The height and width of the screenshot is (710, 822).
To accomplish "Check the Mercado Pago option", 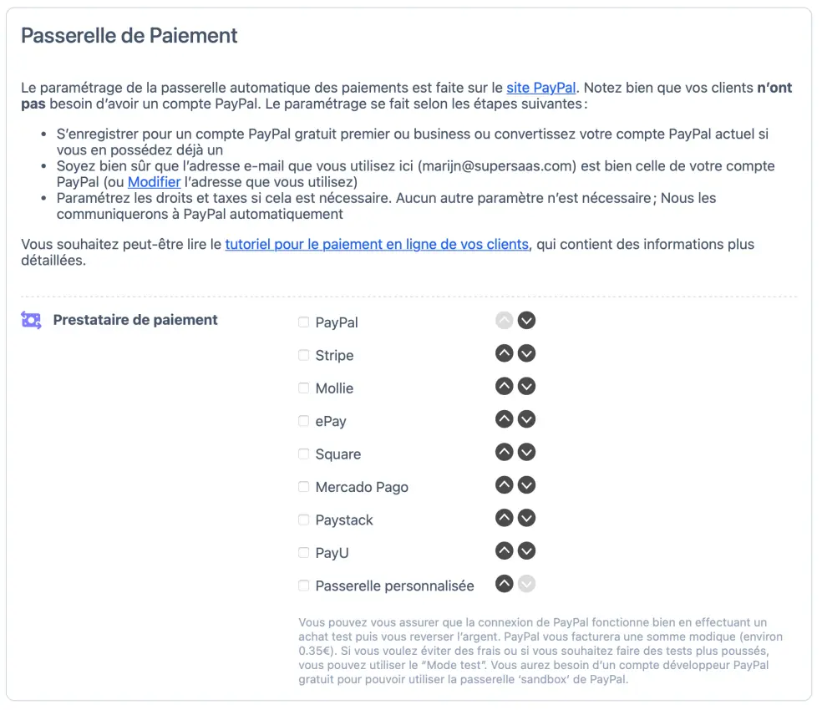I will tap(303, 487).
